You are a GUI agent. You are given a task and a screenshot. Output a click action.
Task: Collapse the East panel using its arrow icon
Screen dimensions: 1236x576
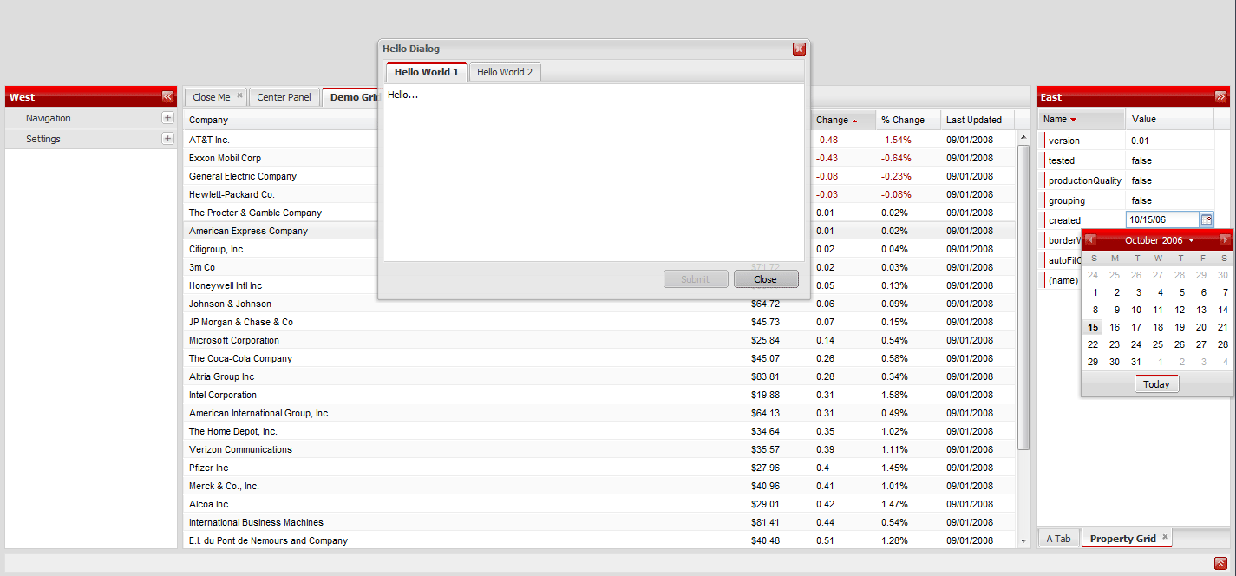pos(1220,97)
